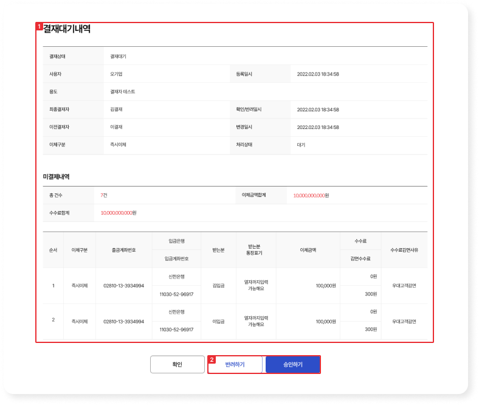The image size is (479, 405).
Task: Select the 결재대기 status value
Action: click(118, 56)
